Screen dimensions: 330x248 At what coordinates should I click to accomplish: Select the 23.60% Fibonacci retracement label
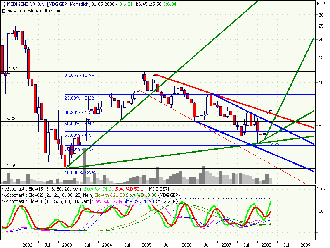tap(79, 98)
